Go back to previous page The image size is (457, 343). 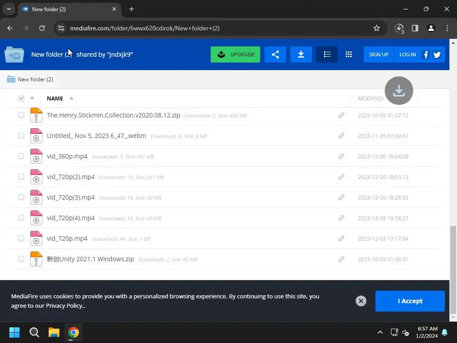10,28
